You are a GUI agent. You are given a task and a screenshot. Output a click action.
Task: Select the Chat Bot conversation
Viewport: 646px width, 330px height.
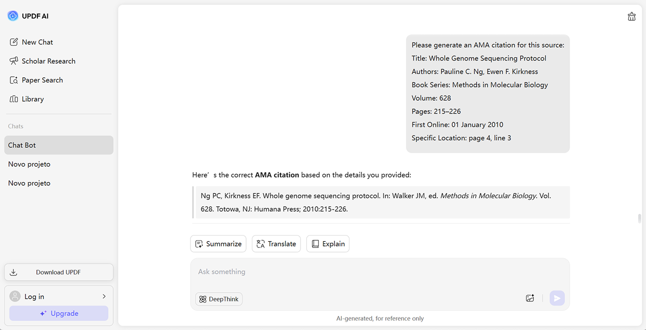coord(59,145)
